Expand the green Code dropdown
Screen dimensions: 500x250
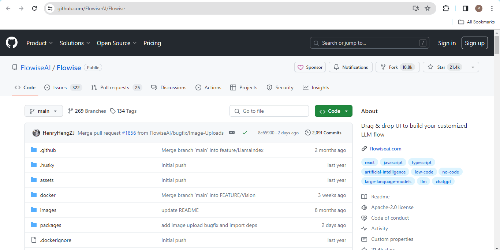pyautogui.click(x=333, y=111)
